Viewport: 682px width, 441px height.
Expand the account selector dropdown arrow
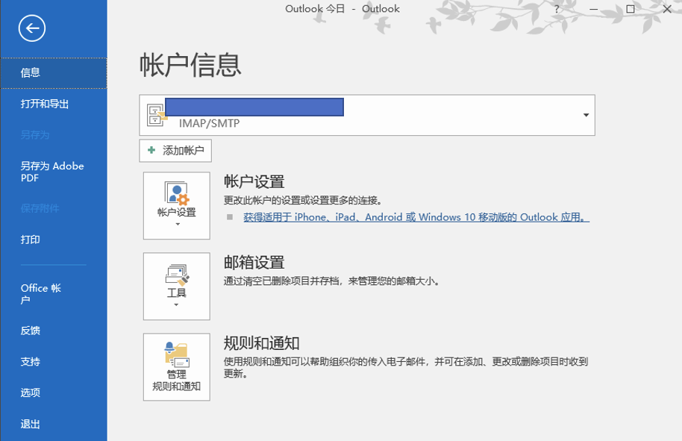pos(584,116)
